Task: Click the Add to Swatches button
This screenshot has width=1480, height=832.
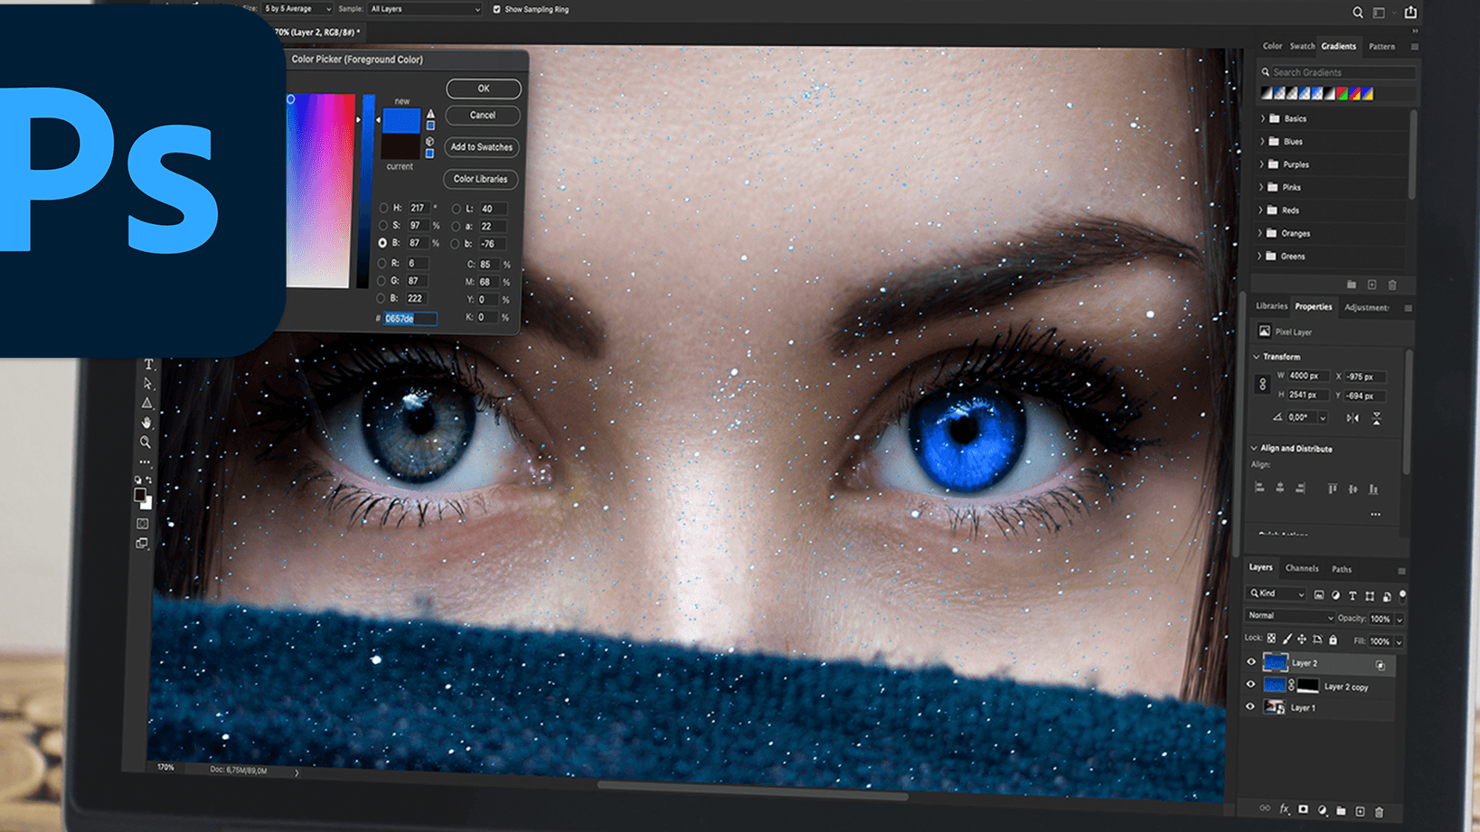Action: [482, 147]
